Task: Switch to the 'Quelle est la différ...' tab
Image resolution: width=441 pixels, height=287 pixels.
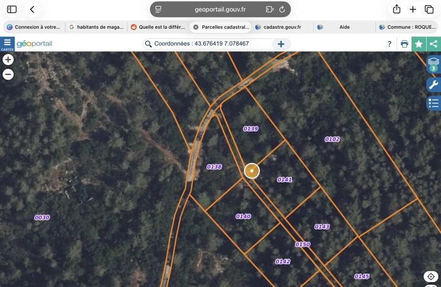Action: pyautogui.click(x=158, y=27)
